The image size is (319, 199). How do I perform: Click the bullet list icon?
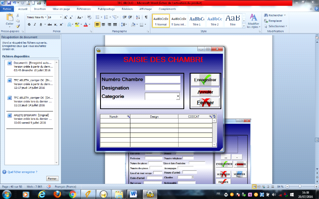[97, 18]
